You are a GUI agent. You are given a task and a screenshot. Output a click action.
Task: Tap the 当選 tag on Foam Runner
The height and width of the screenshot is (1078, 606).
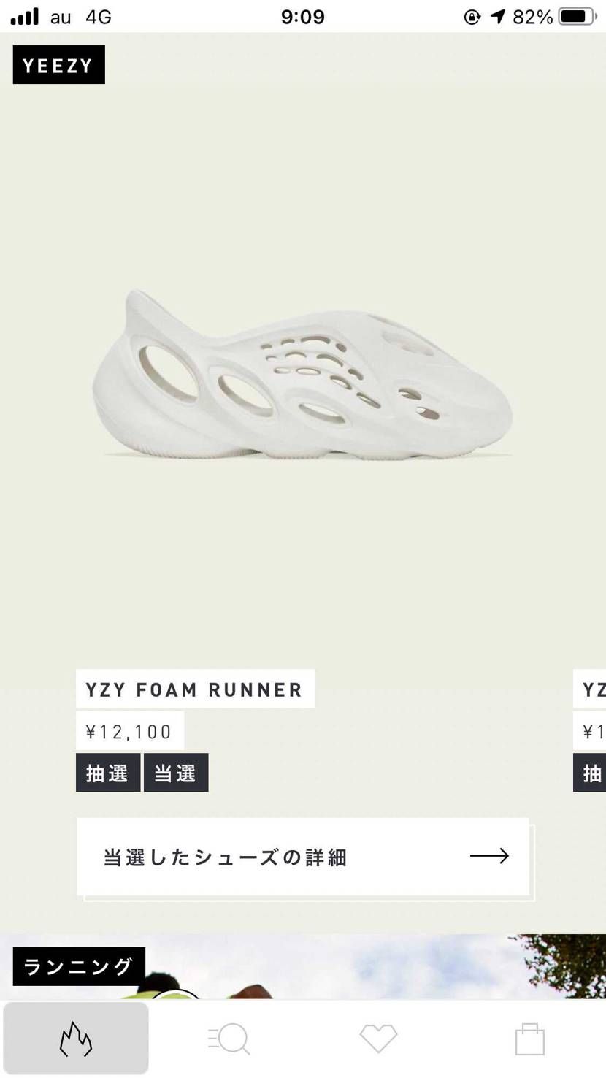pos(176,773)
